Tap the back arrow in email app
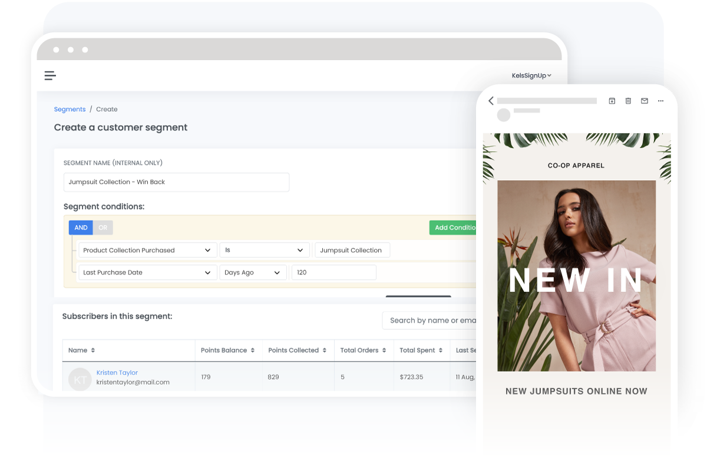 click(491, 101)
